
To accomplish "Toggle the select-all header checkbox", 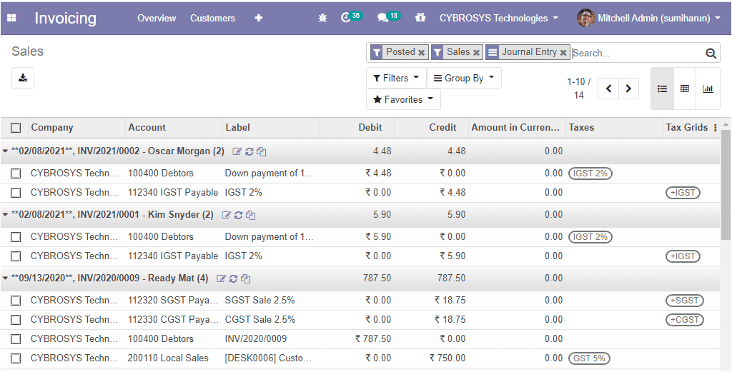I will click(16, 128).
